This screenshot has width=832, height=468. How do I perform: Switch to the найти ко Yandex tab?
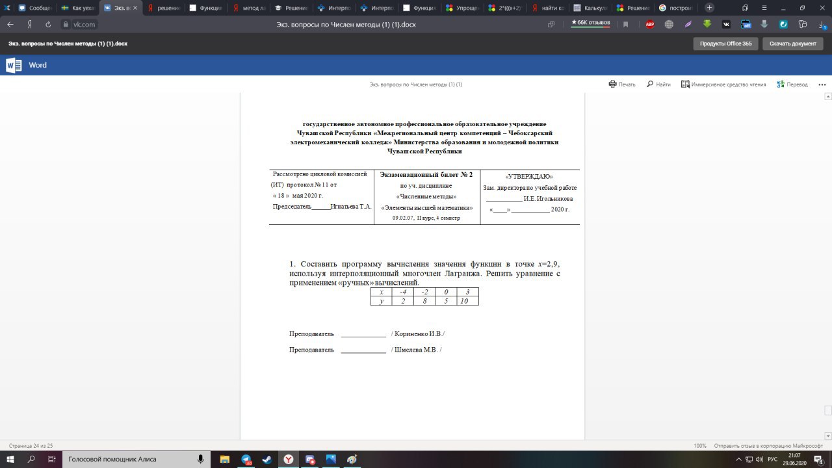(x=549, y=8)
